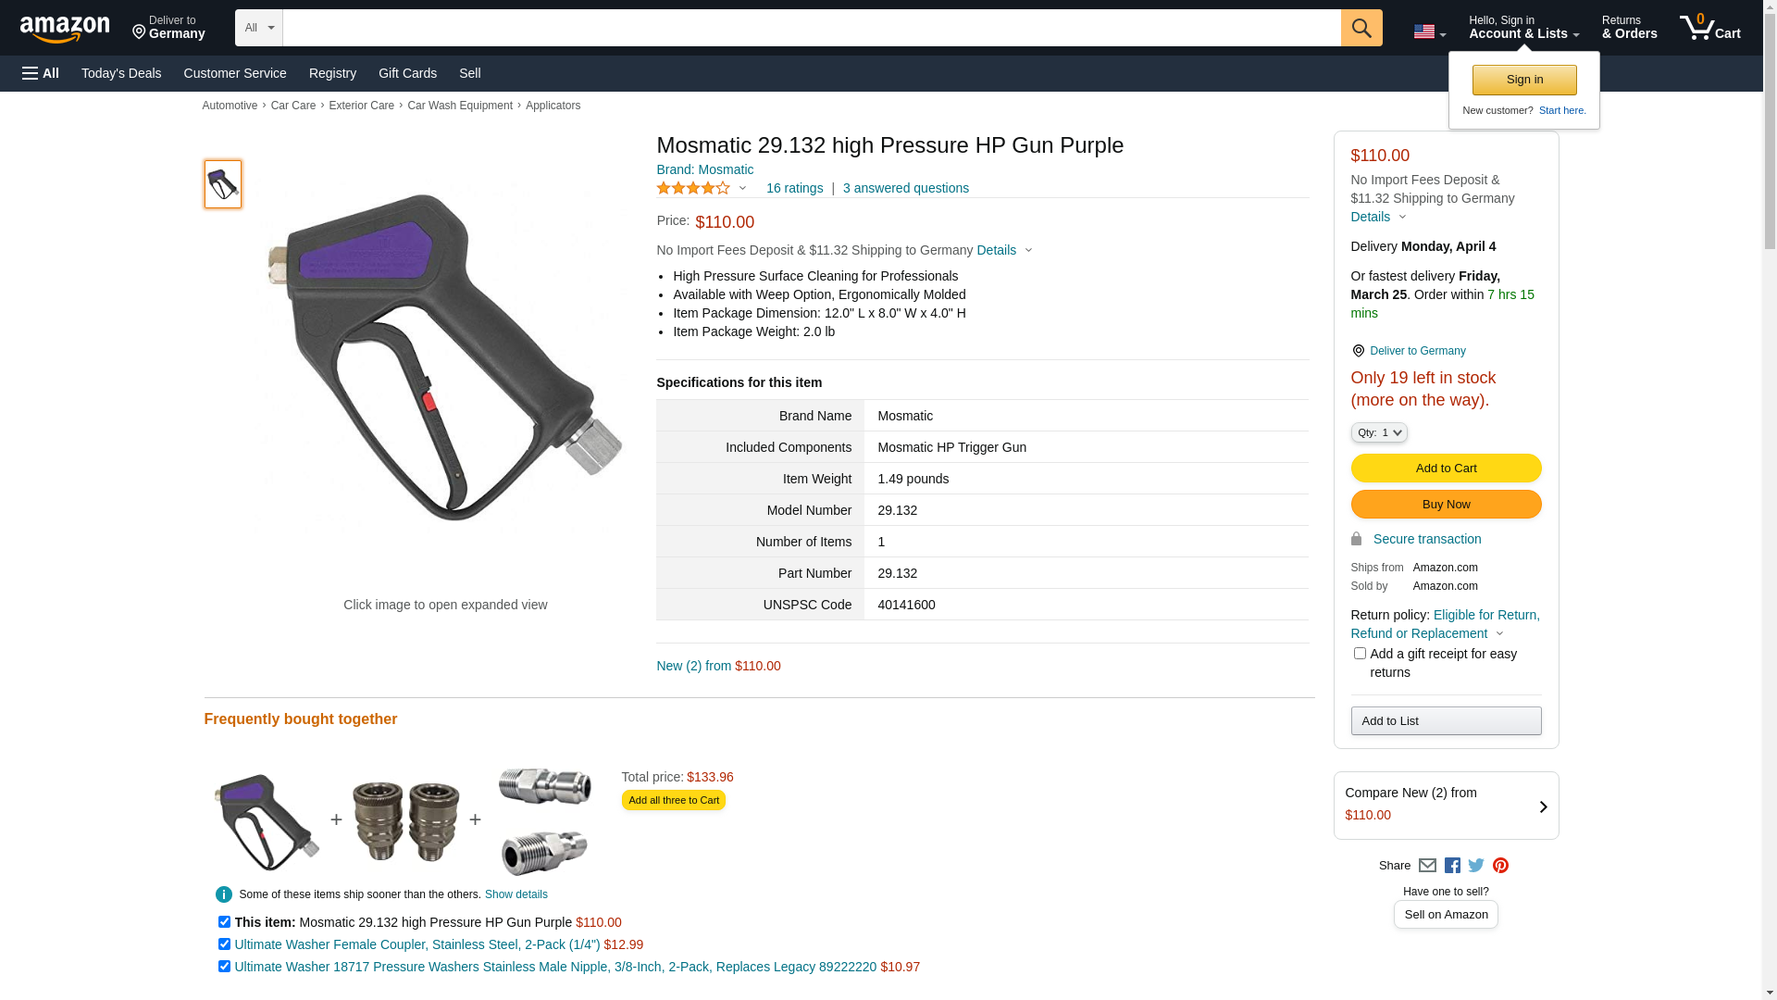This screenshot has height=1000, width=1777.
Task: Expand the search category All dropdown
Action: [258, 28]
